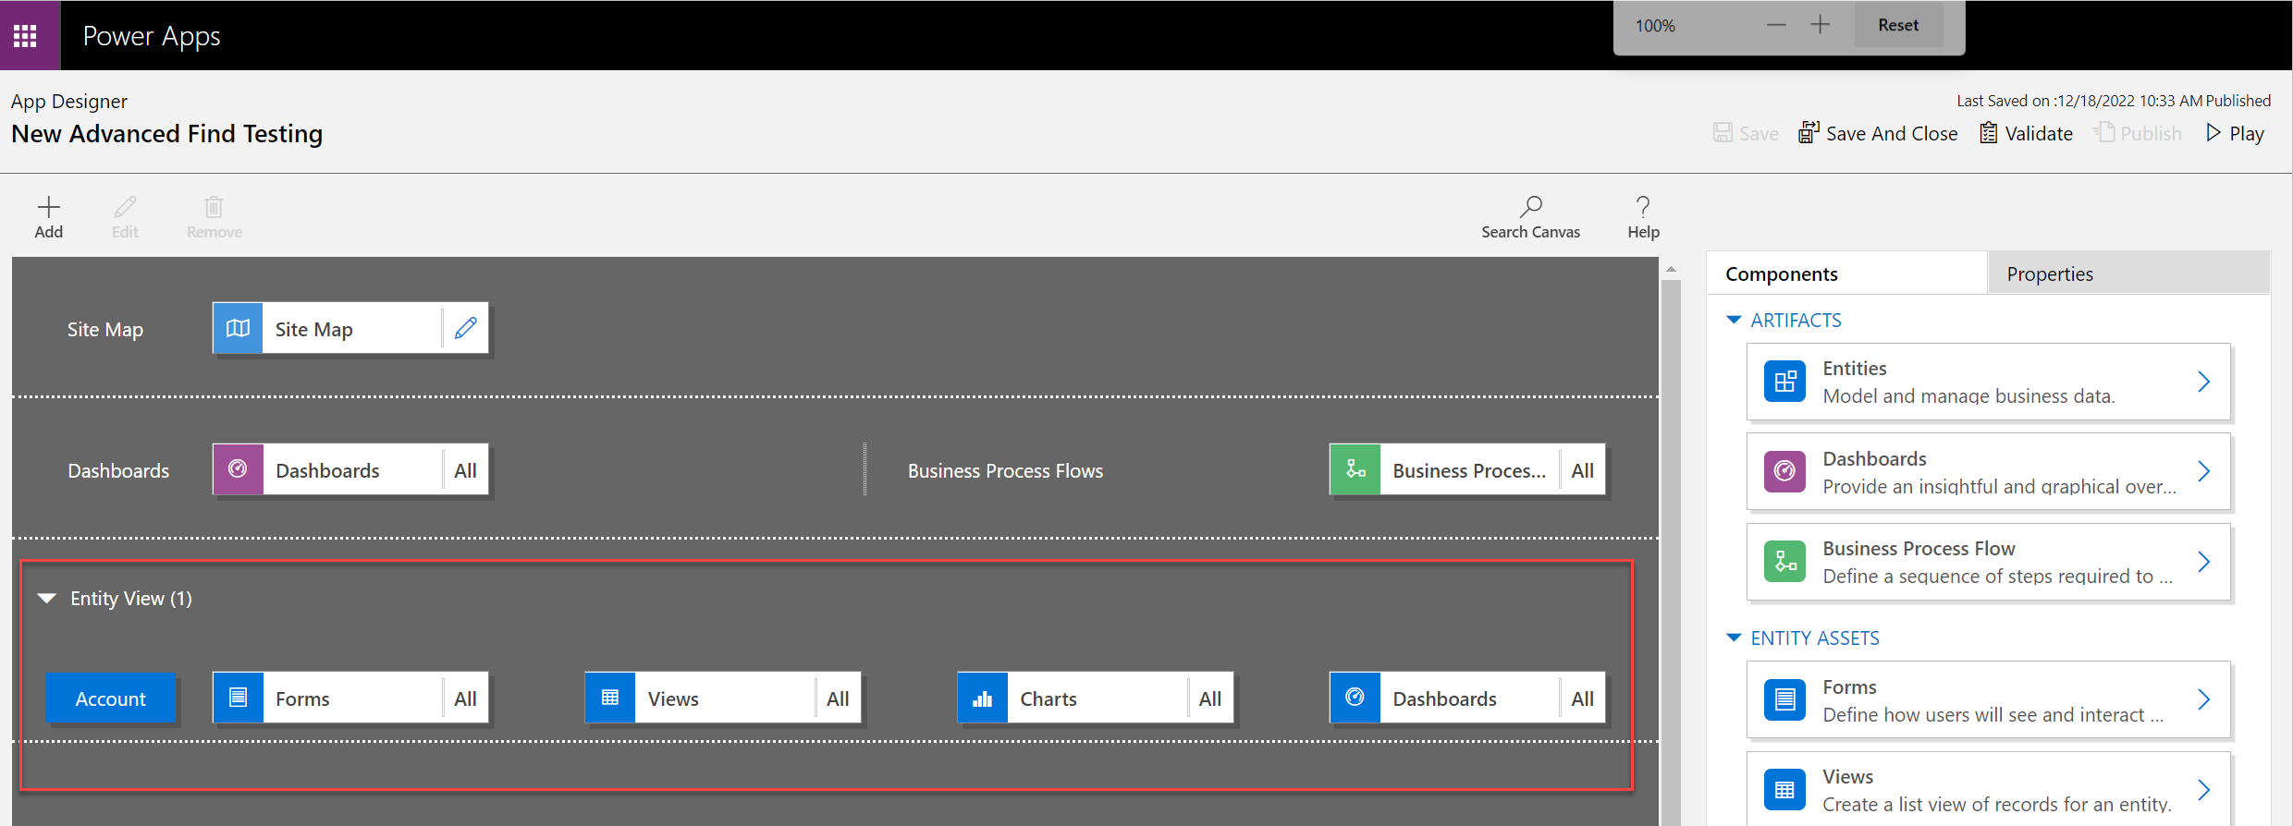2293x826 pixels.
Task: Collapse the ARTIFACTS section
Action: click(x=1734, y=321)
